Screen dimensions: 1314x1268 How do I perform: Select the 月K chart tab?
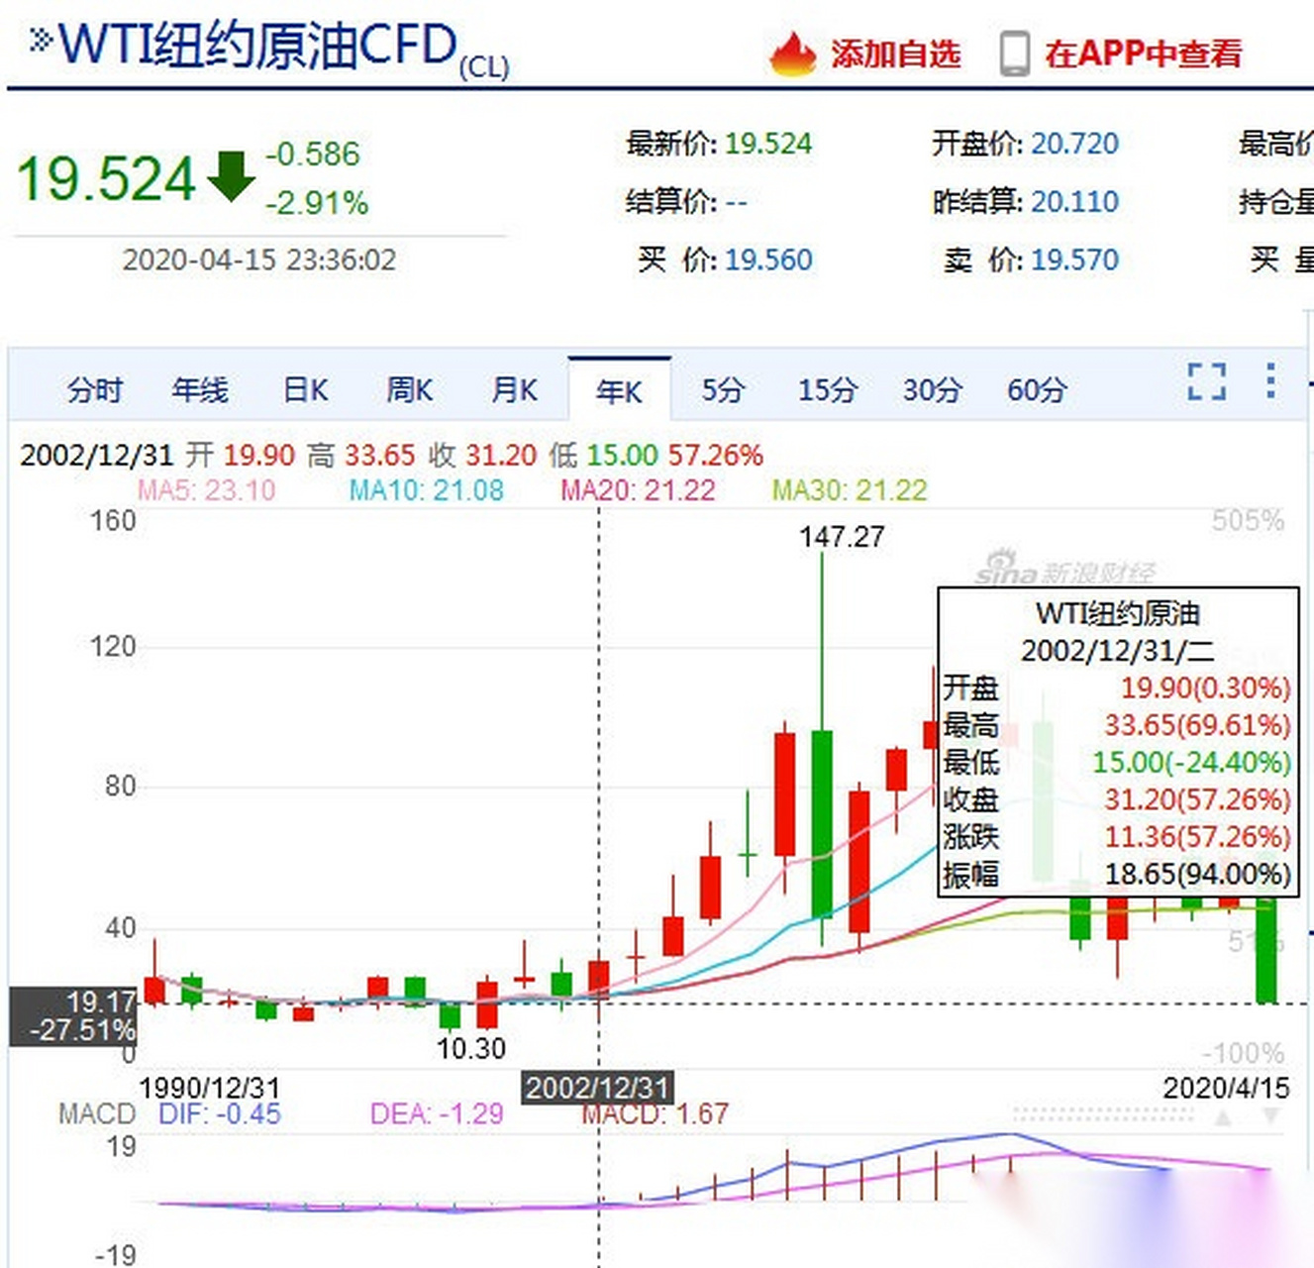point(514,390)
